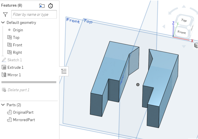Toggle the feature list panel button
Screen dimensions: 198x139
pos(64,71)
